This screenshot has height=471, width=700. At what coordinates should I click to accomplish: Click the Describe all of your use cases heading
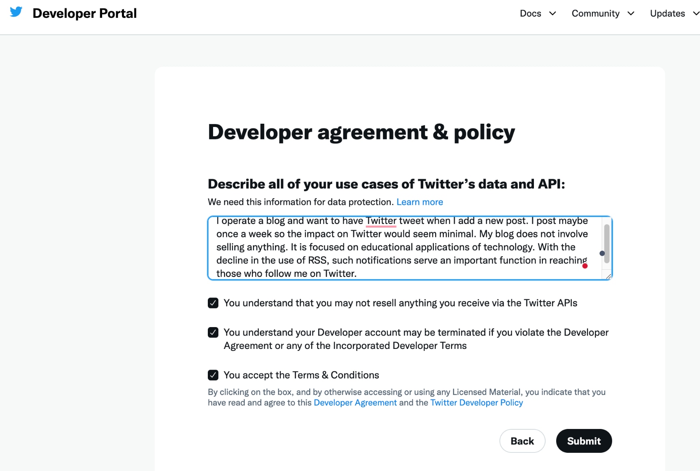[x=386, y=184]
